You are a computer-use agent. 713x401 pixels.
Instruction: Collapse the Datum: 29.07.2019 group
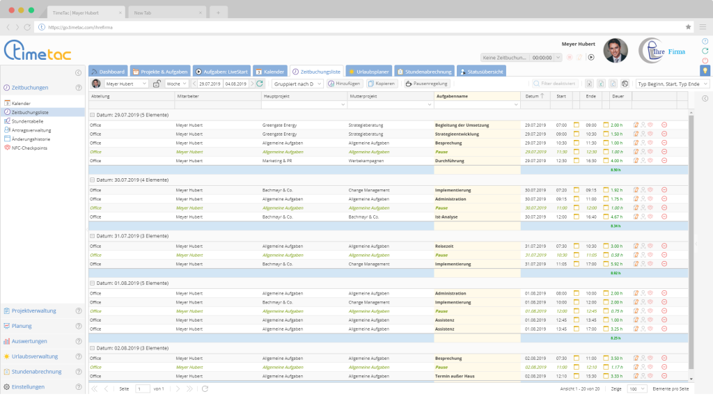pos(92,115)
